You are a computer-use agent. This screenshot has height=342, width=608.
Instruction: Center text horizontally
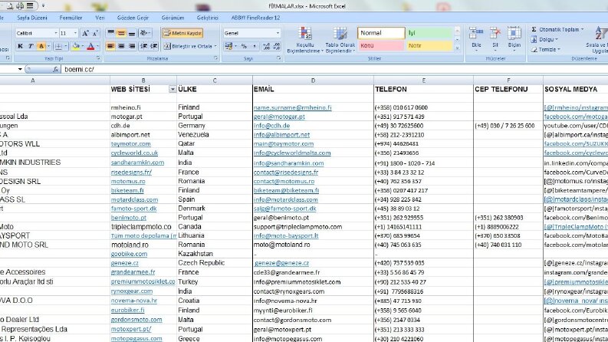tap(121, 46)
